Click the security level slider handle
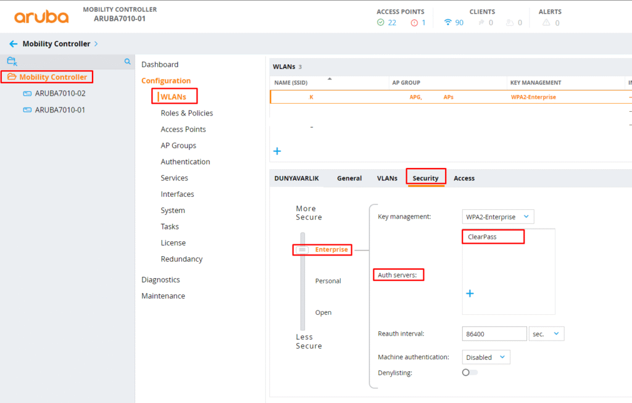 click(x=302, y=250)
